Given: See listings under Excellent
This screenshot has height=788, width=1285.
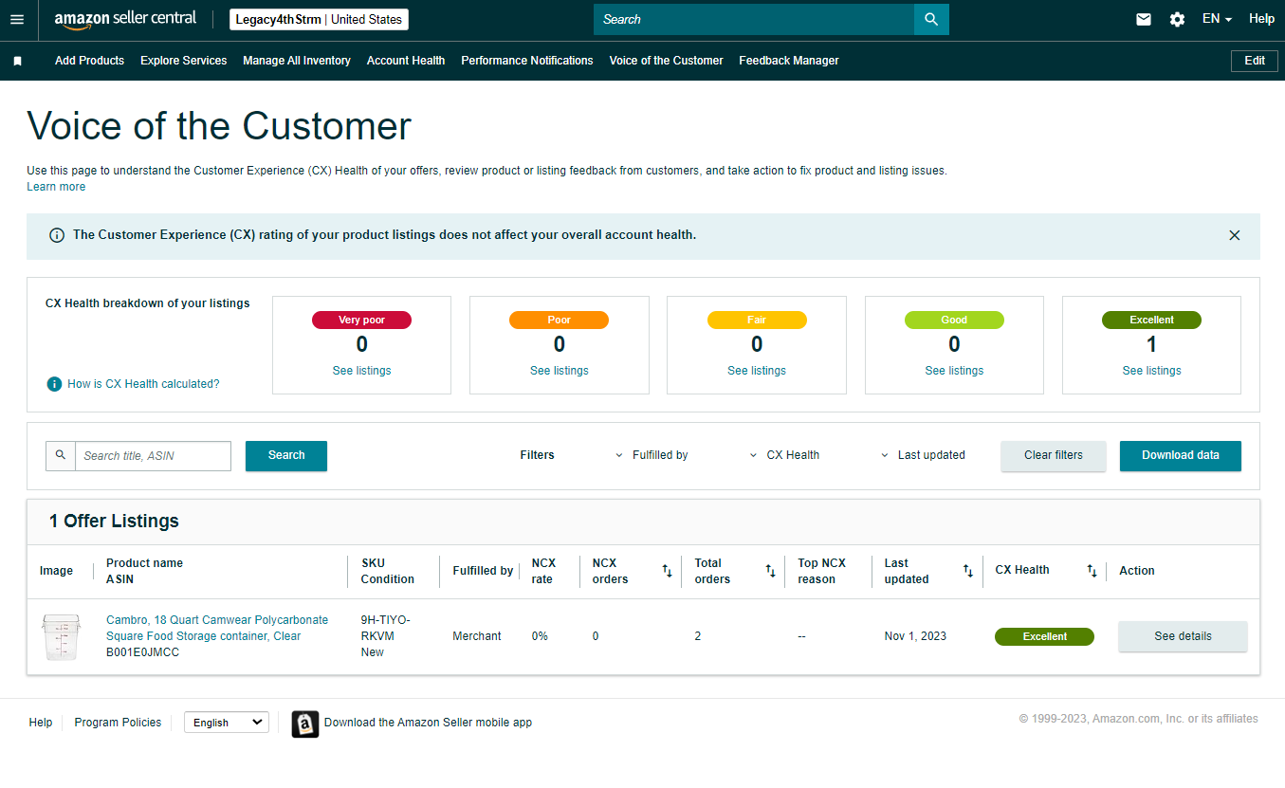Looking at the screenshot, I should click(x=1152, y=371).
